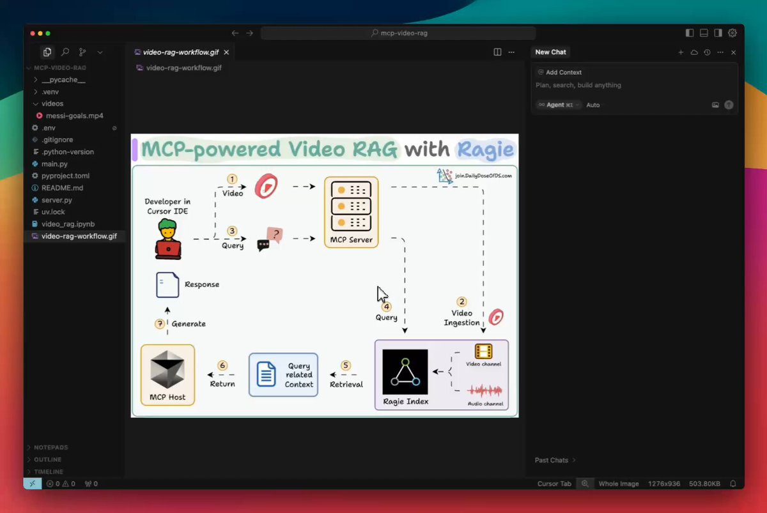The image size is (767, 513).
Task: Toggle the bottom panel layout
Action: pos(704,33)
